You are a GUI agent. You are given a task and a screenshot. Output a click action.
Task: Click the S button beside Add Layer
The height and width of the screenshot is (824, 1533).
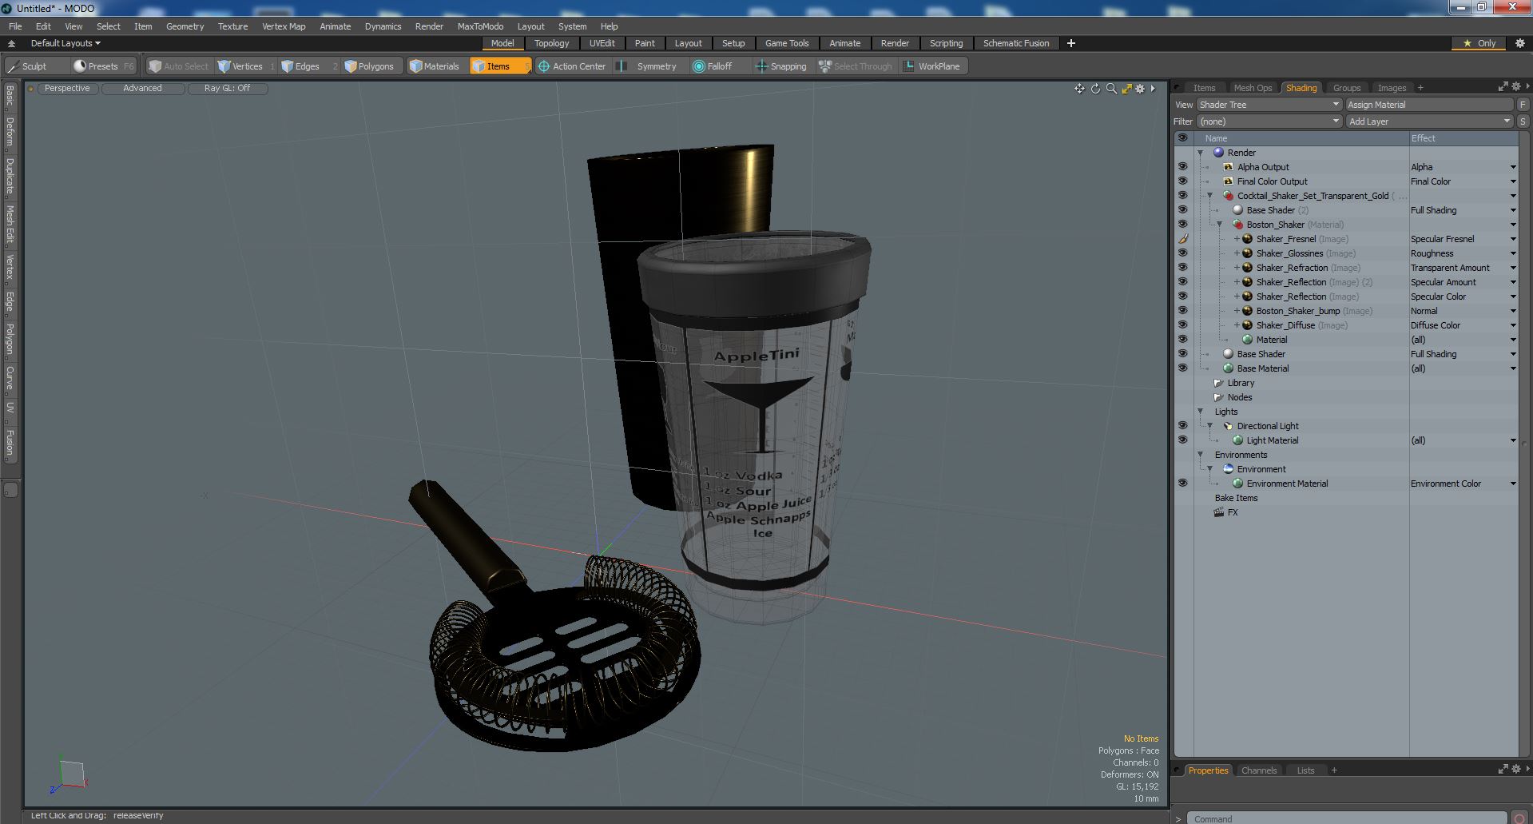tap(1523, 121)
